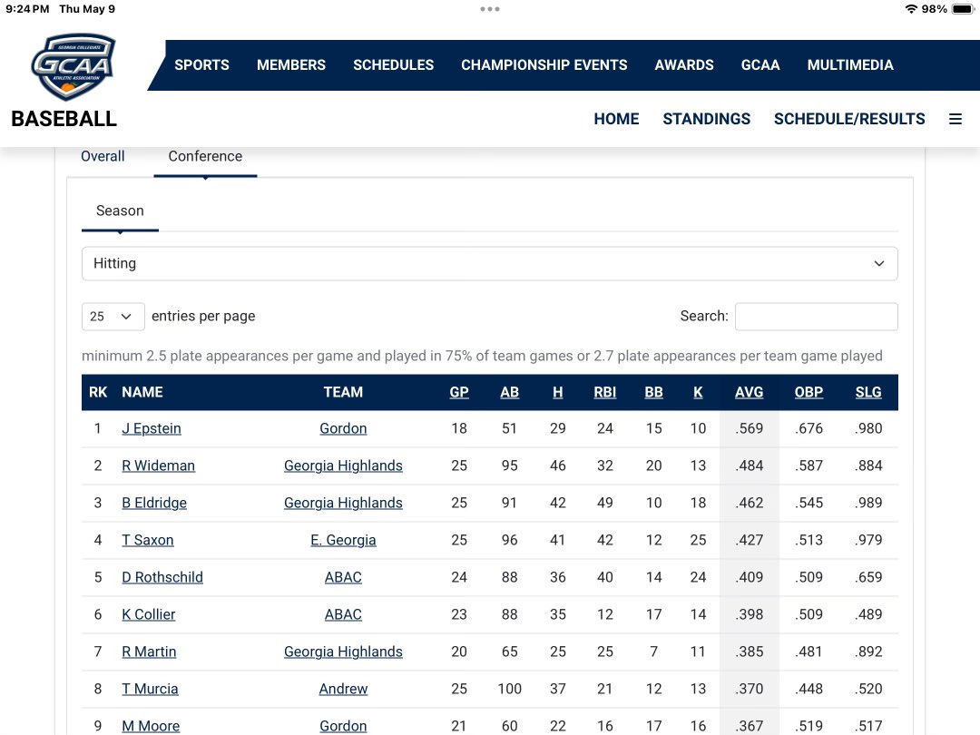This screenshot has width=980, height=735.
Task: Open J Epstein player page
Action: click(x=152, y=428)
